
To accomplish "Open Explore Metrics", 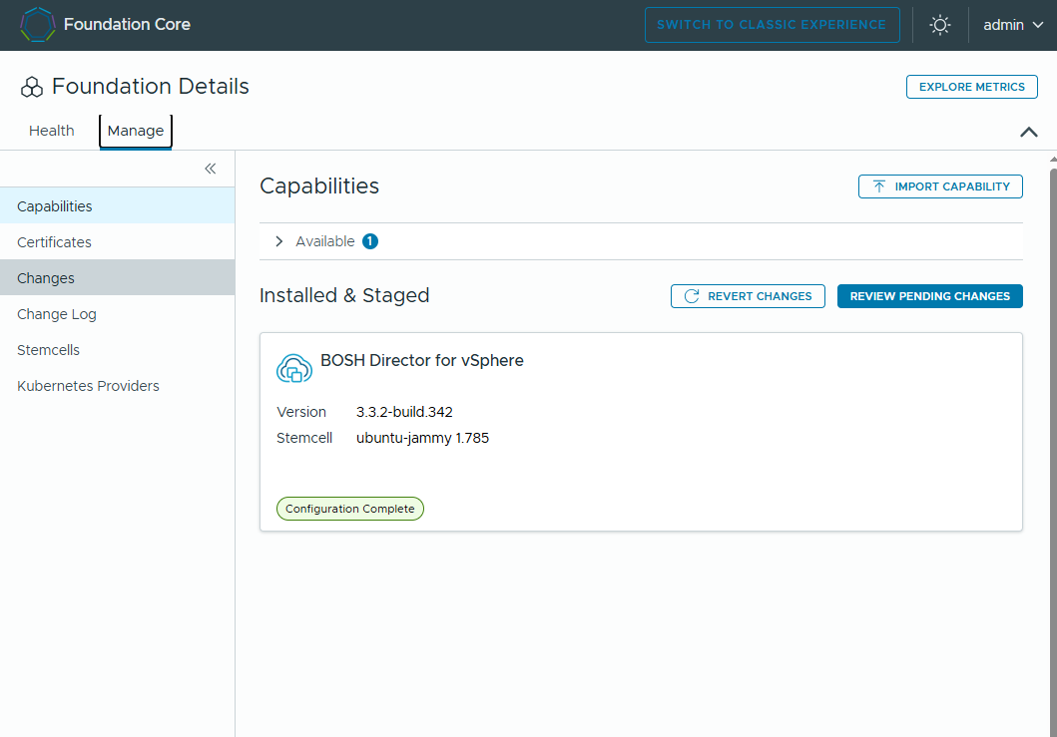I will coord(971,87).
